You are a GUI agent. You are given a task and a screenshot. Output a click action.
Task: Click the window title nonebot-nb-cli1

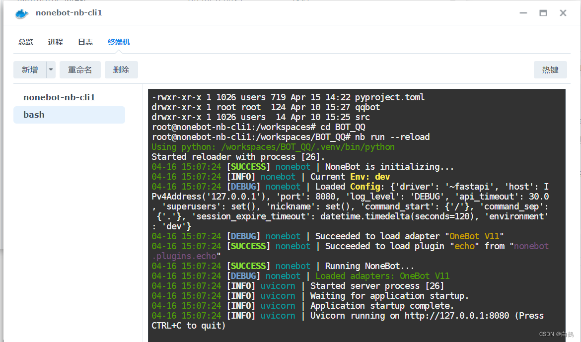pyautogui.click(x=69, y=13)
